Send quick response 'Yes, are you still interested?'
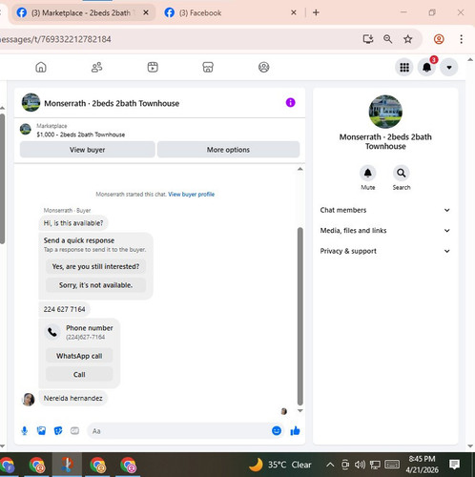 95,266
